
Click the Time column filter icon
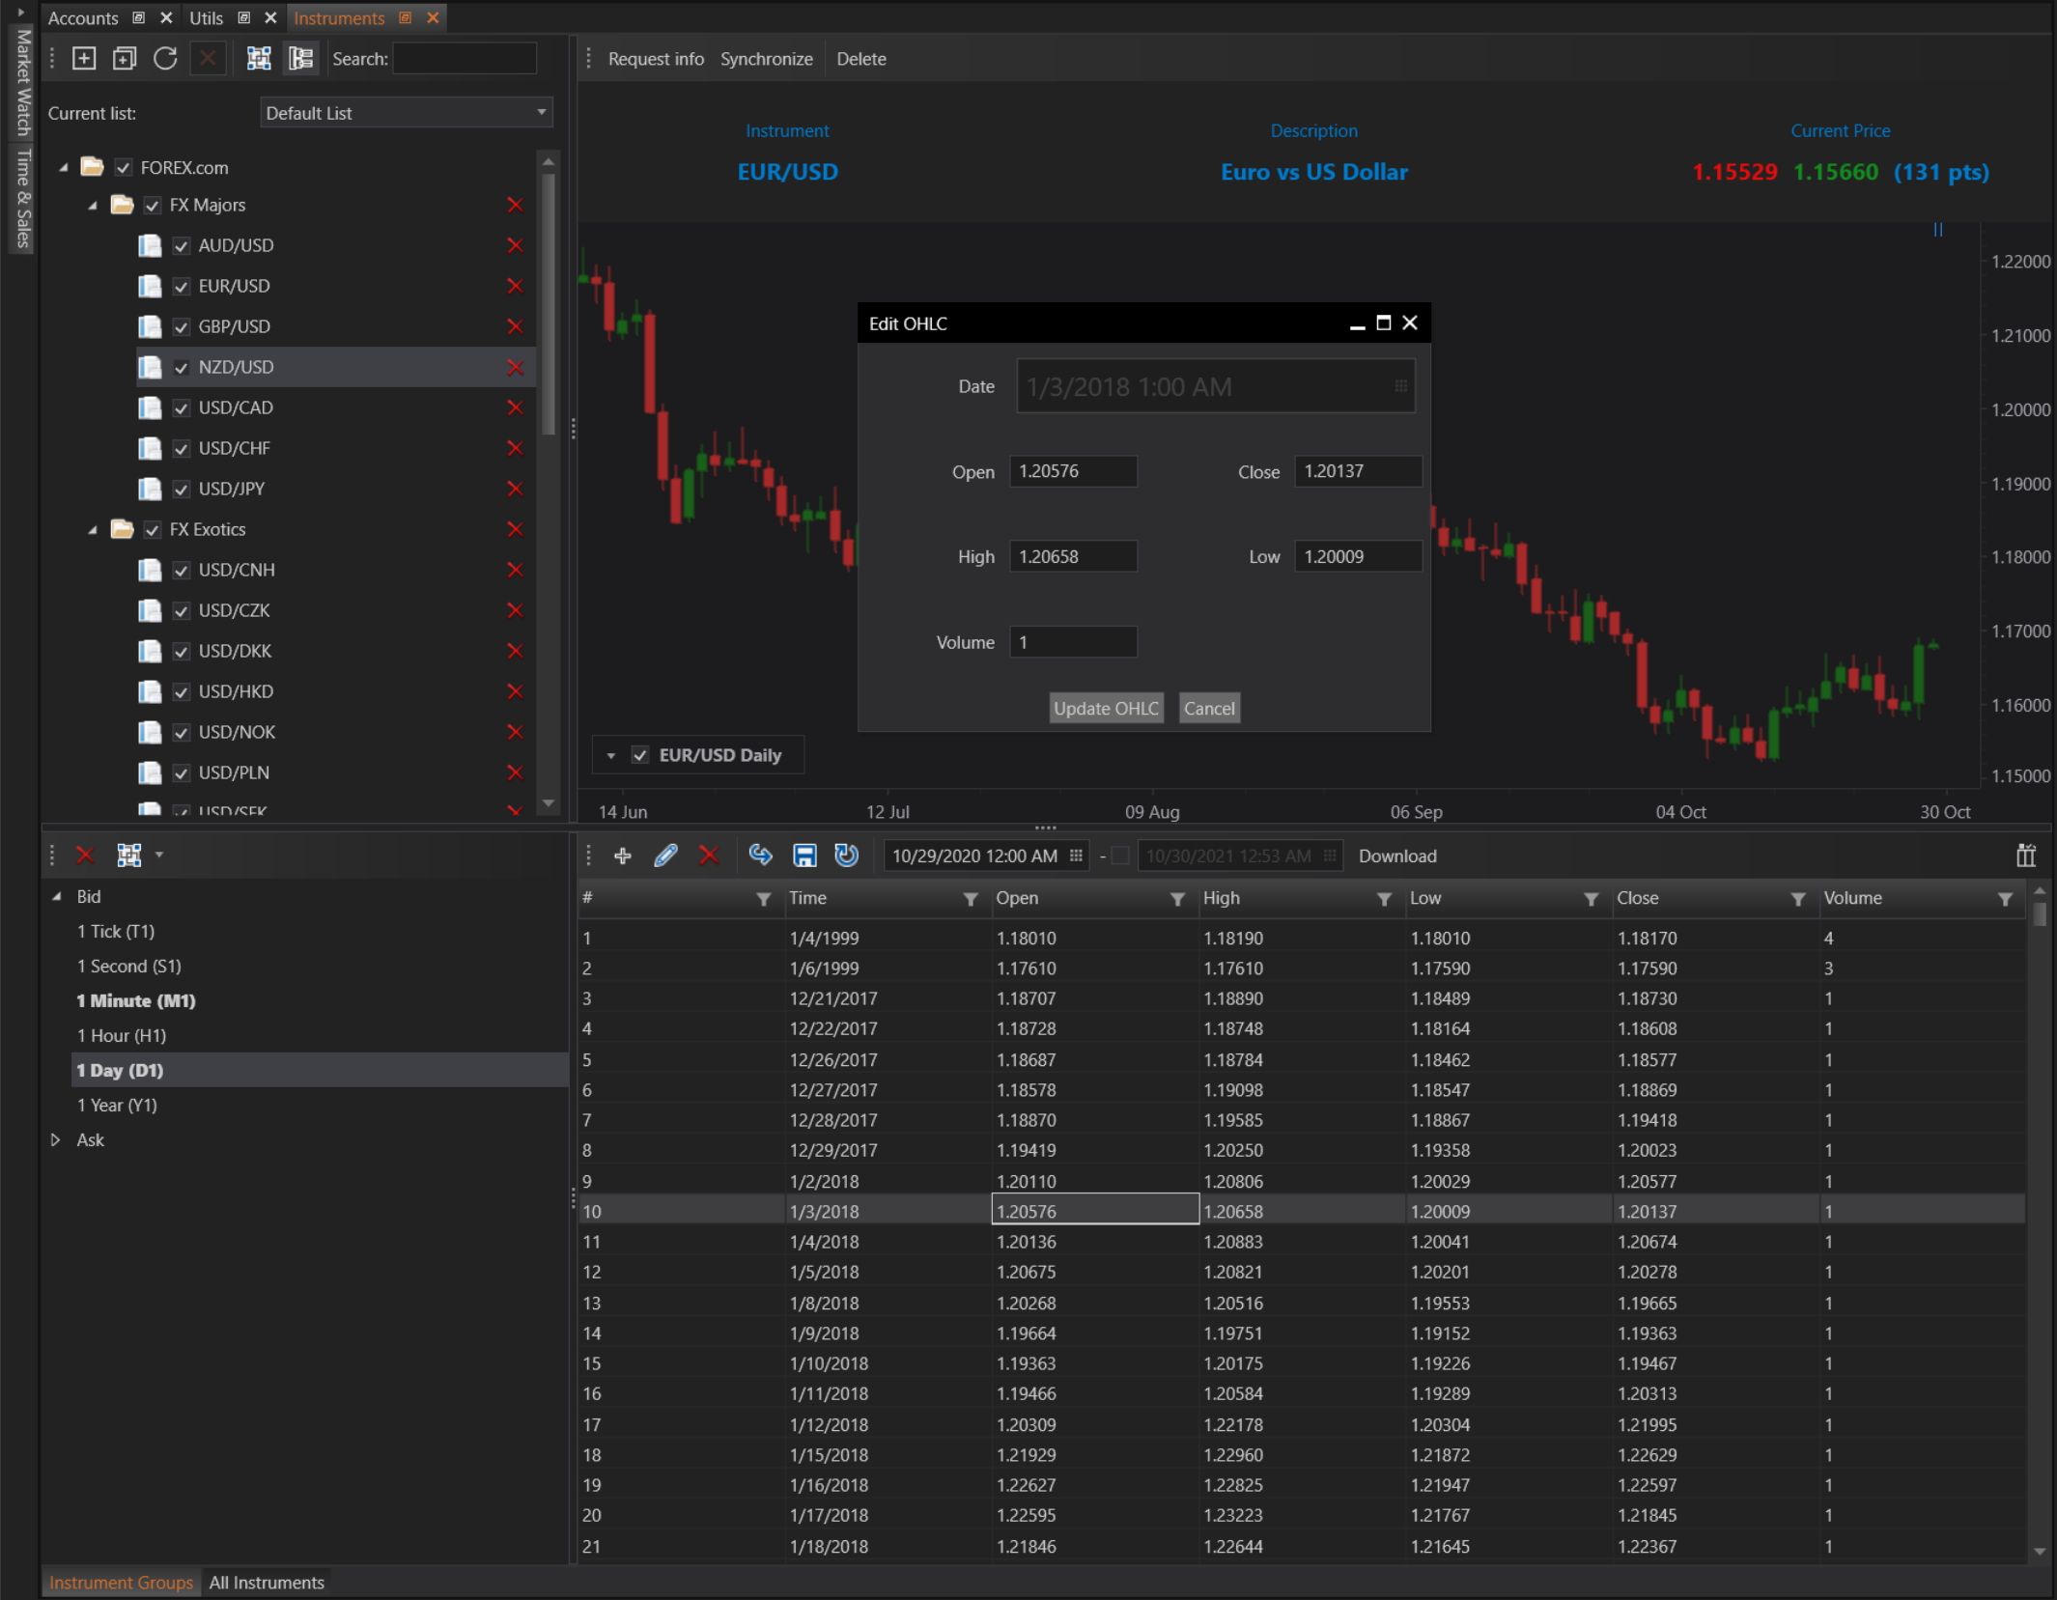coord(970,899)
